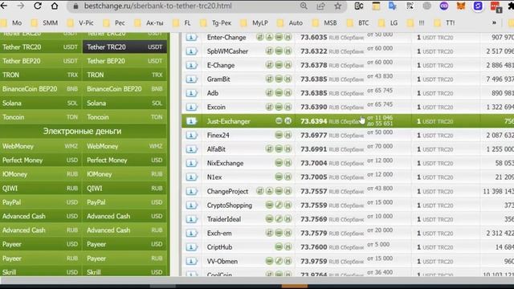Click info icon for CryptoShopping row

pos(191,206)
